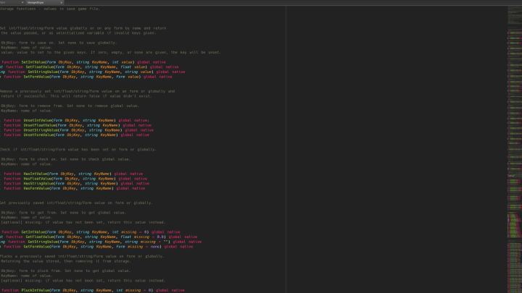Image resolution: width=522 pixels, height=293 pixels.
Task: Place cursor on HasFormValue function name
Action: [37, 188]
